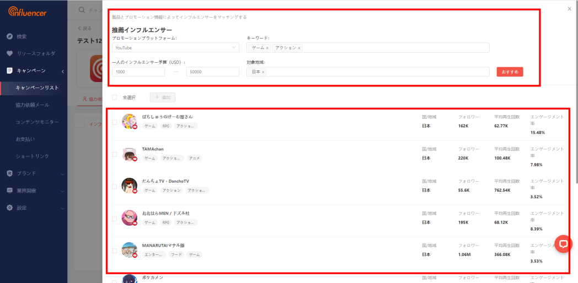The image size is (578, 283).
Task: Click inside the キーワード tag field
Action: click(x=368, y=47)
